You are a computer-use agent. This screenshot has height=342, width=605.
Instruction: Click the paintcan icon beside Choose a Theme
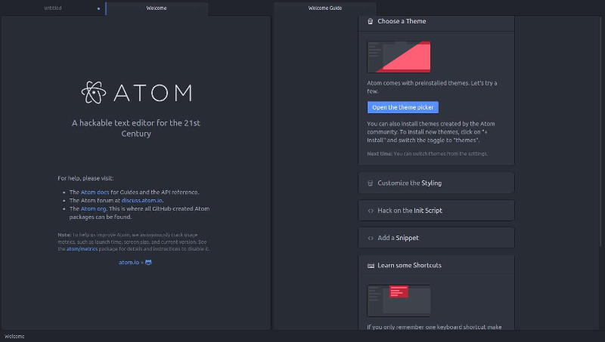tap(371, 22)
